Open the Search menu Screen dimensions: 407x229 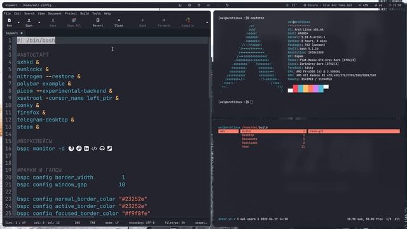point(29,13)
